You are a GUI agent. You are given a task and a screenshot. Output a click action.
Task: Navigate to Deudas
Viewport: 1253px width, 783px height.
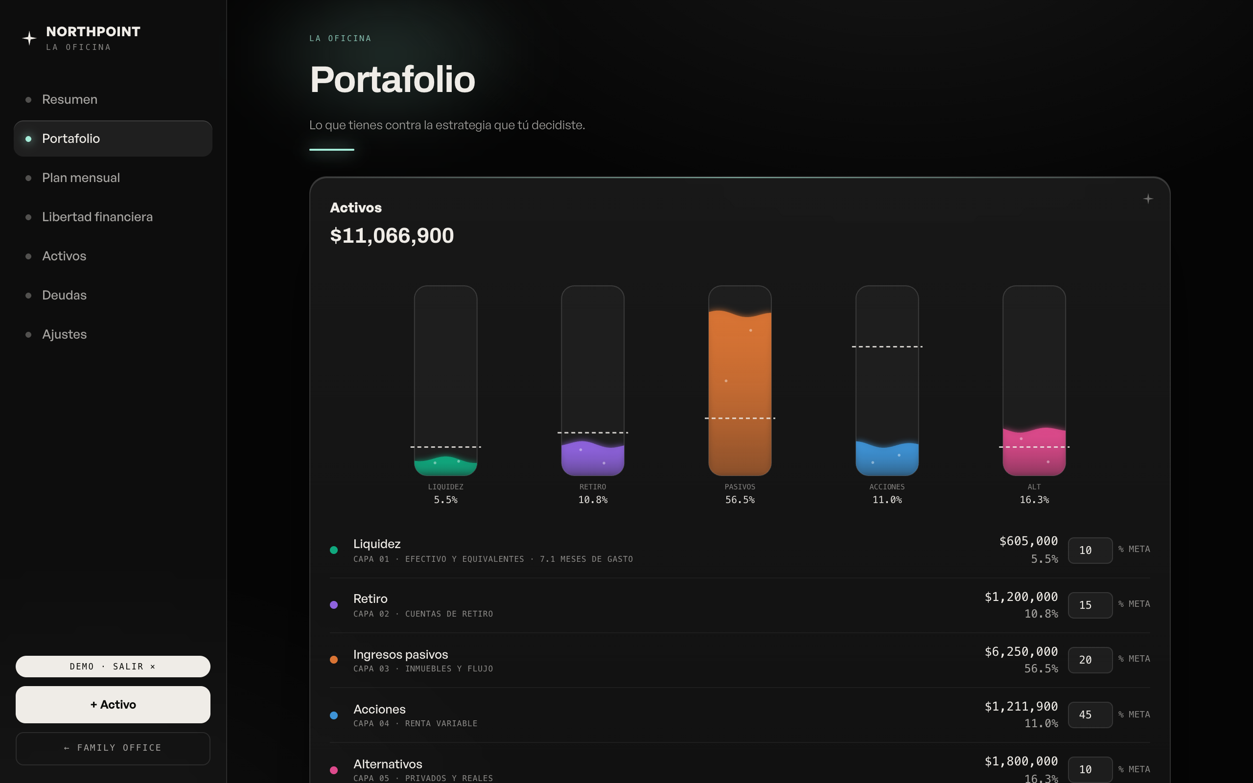113,295
